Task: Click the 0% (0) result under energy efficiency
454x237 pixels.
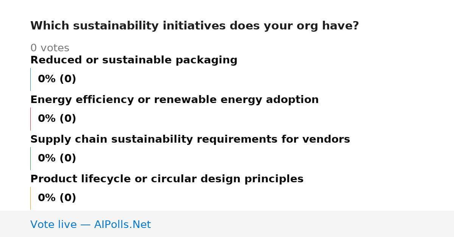Action: [x=57, y=119]
